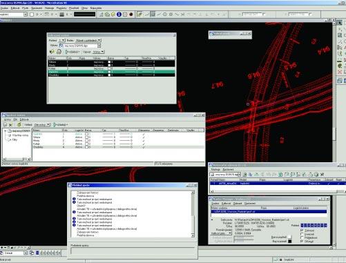The height and width of the screenshot is (263, 346).
Task: Select the Mosty row in level manager table
Action: [x=118, y=140]
